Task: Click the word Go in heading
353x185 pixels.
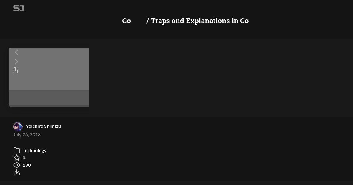Action: click(x=126, y=21)
